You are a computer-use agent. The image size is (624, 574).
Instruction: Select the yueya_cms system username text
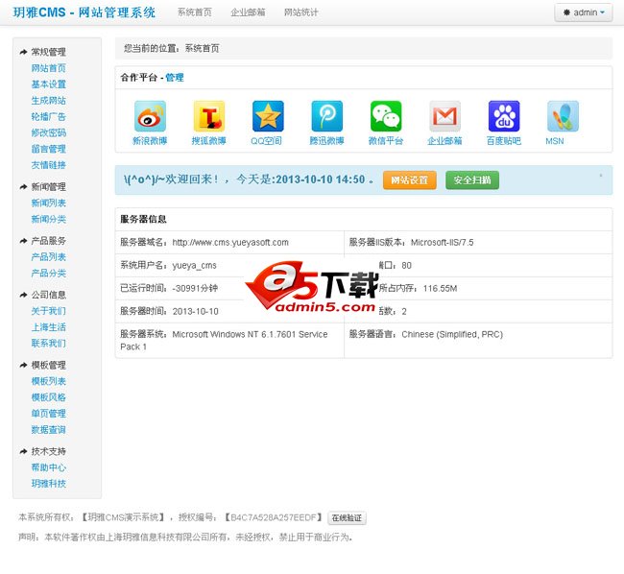pos(195,266)
